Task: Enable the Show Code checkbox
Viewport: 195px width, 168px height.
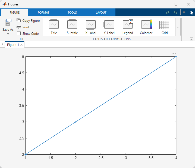Action: 19,33
